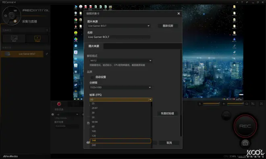This screenshot has height=159, width=266.
Task: Open the three-dot menu in the left panel
Action: (47, 30)
